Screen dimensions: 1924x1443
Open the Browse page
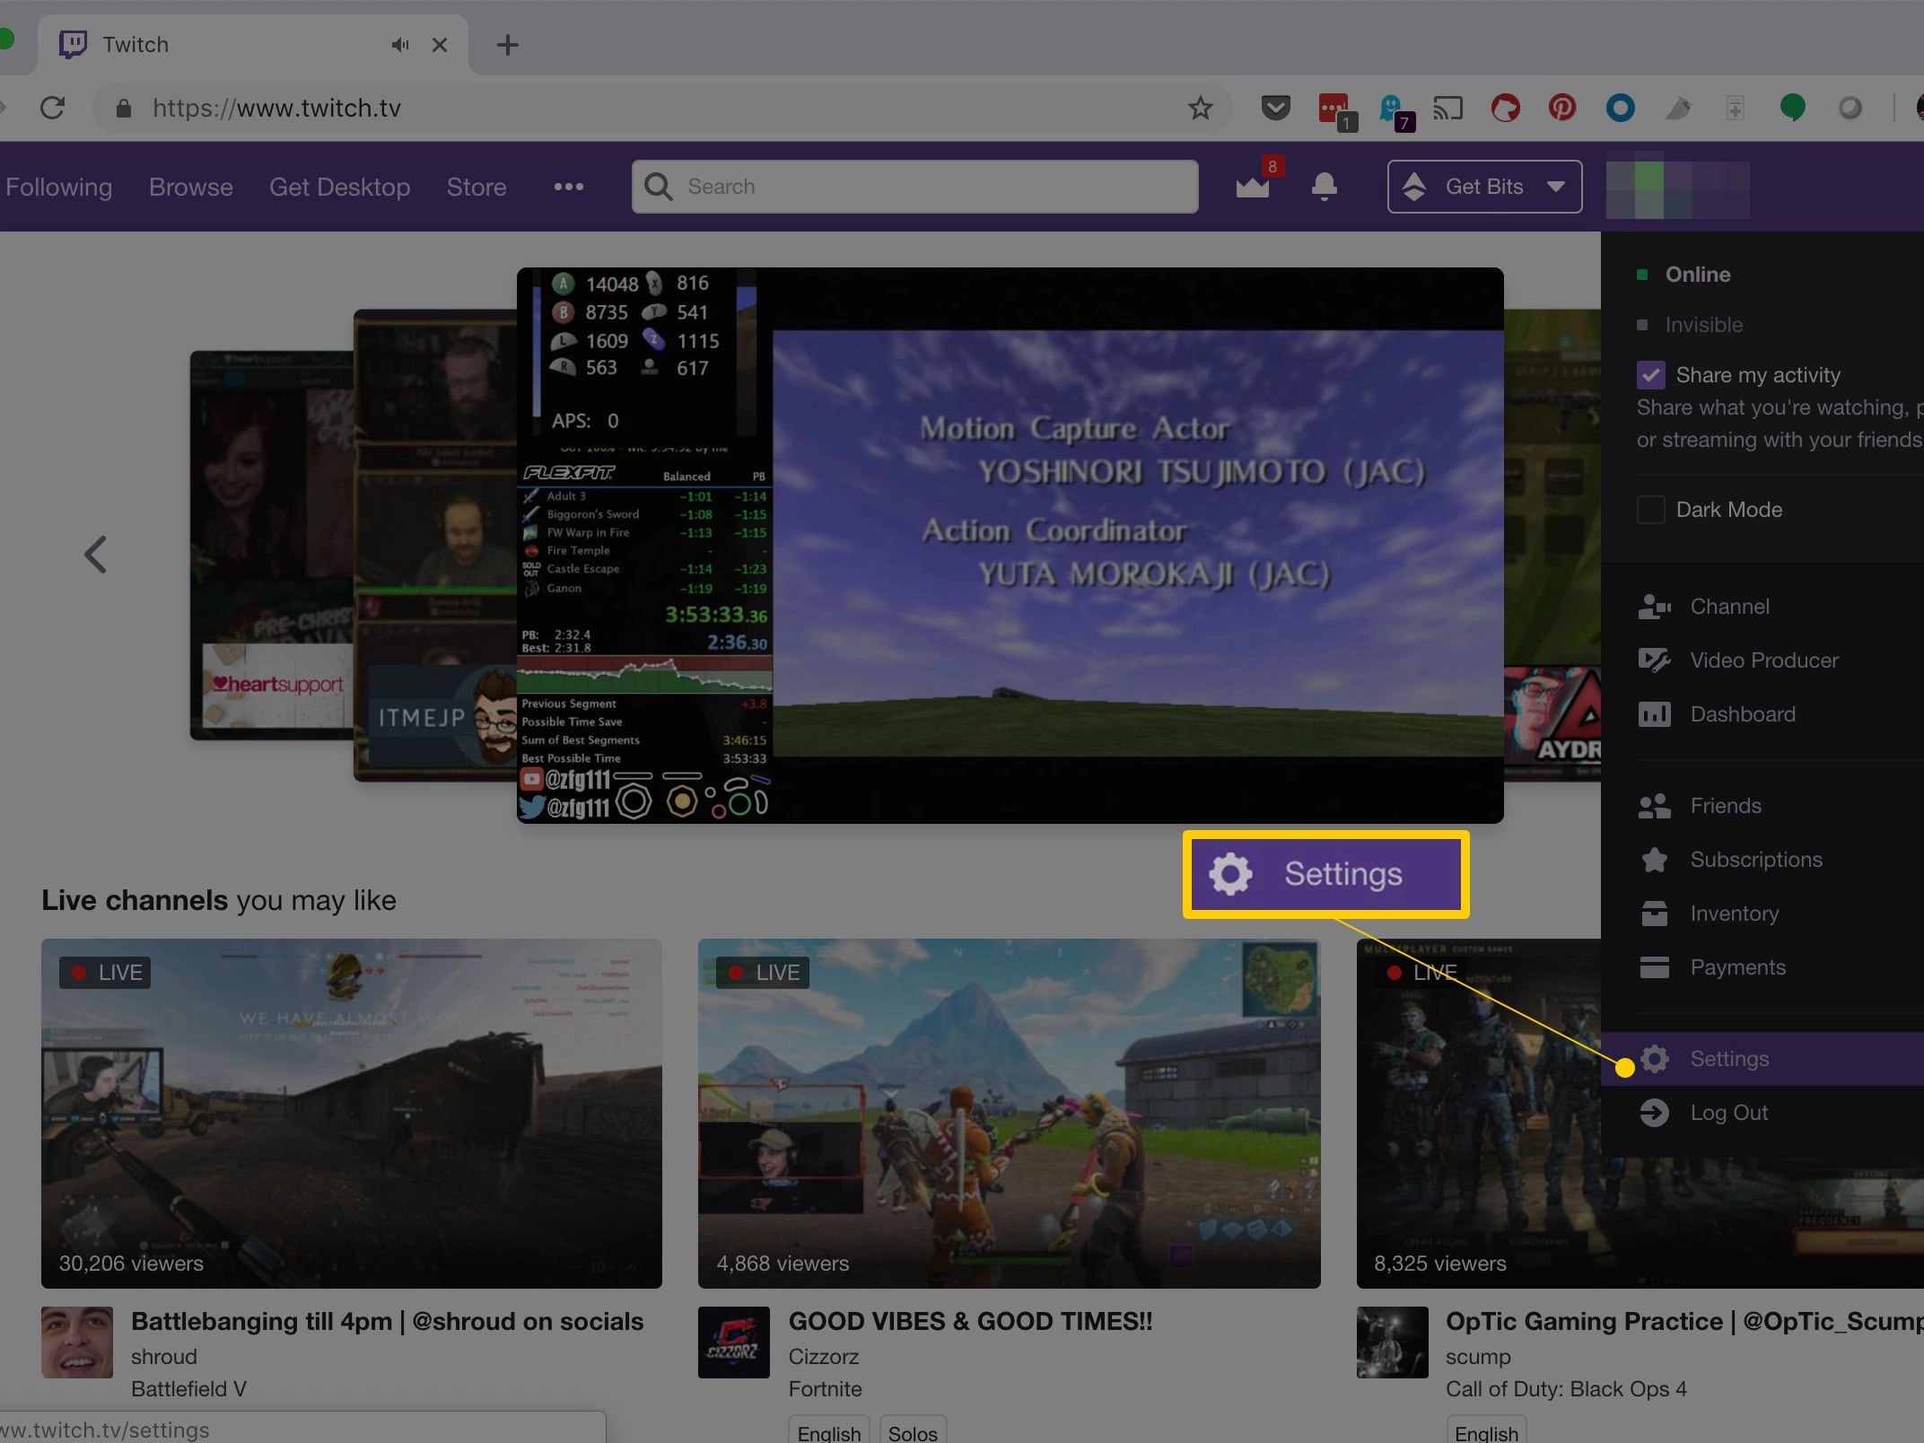point(191,187)
